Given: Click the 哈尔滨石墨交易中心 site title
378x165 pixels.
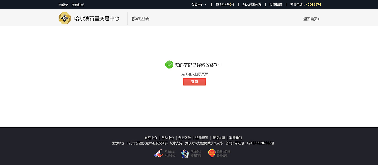Looking at the screenshot, I should pyautogui.click(x=97, y=18).
